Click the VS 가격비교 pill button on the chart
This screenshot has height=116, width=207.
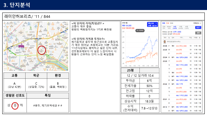click(x=140, y=31)
